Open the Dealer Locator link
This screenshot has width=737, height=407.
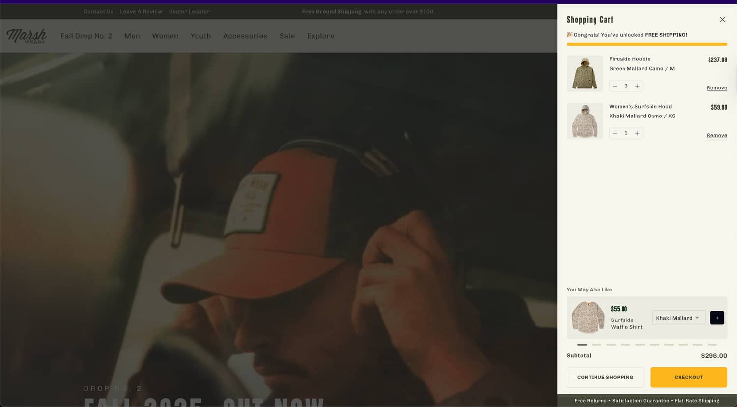[189, 11]
